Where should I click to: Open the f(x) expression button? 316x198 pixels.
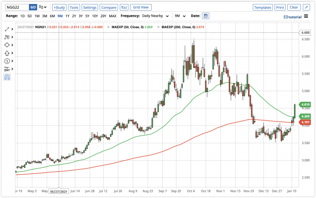pos(124,8)
